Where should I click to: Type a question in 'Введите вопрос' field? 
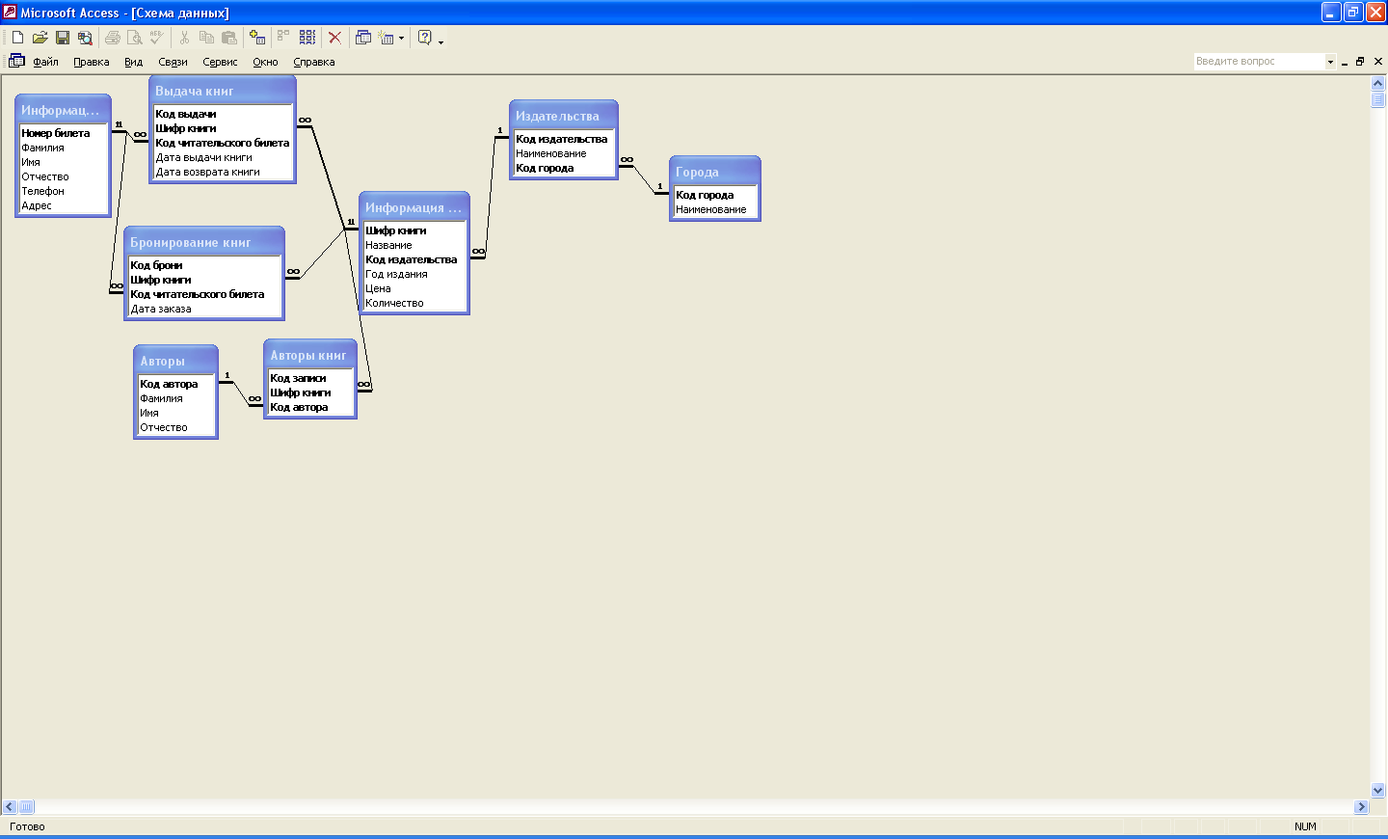pyautogui.click(x=1258, y=62)
